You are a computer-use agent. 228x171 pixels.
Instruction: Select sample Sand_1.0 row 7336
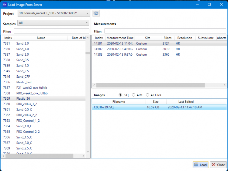pyautogui.click(x=43, y=49)
